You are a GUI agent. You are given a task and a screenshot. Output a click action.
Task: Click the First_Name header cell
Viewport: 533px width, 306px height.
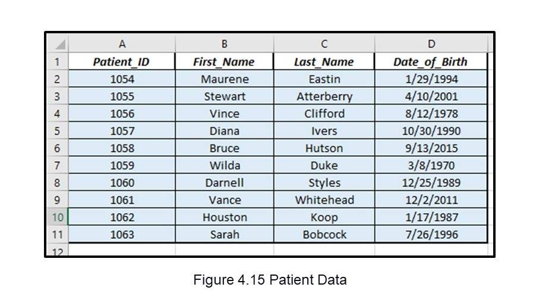pos(224,62)
